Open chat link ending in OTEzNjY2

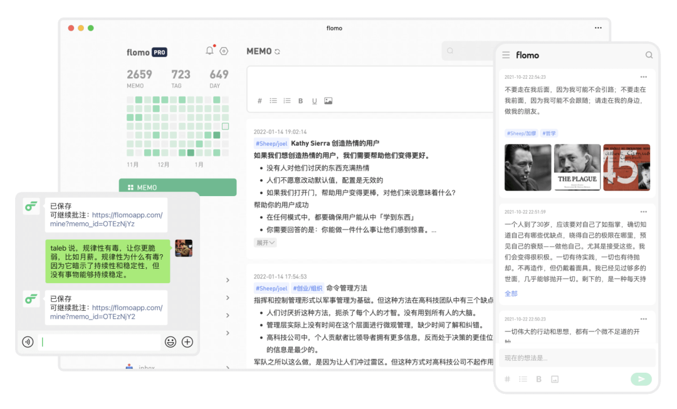[x=106, y=312]
